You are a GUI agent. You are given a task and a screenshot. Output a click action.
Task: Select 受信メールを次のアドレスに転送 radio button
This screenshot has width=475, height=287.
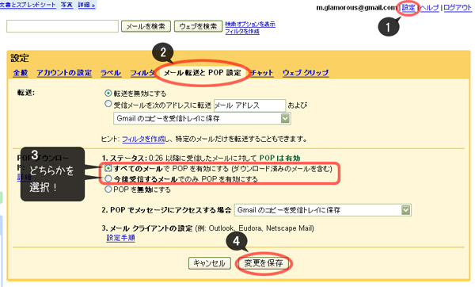coord(108,104)
